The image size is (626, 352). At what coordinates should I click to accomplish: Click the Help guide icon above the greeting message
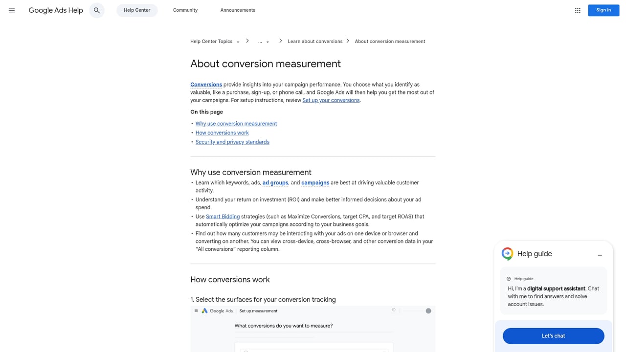(509, 278)
